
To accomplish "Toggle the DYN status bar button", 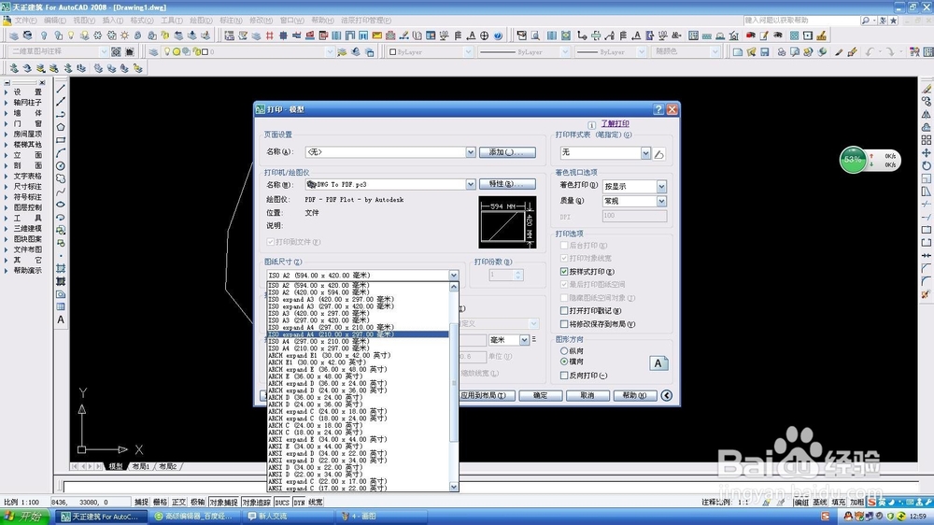I will point(299,503).
